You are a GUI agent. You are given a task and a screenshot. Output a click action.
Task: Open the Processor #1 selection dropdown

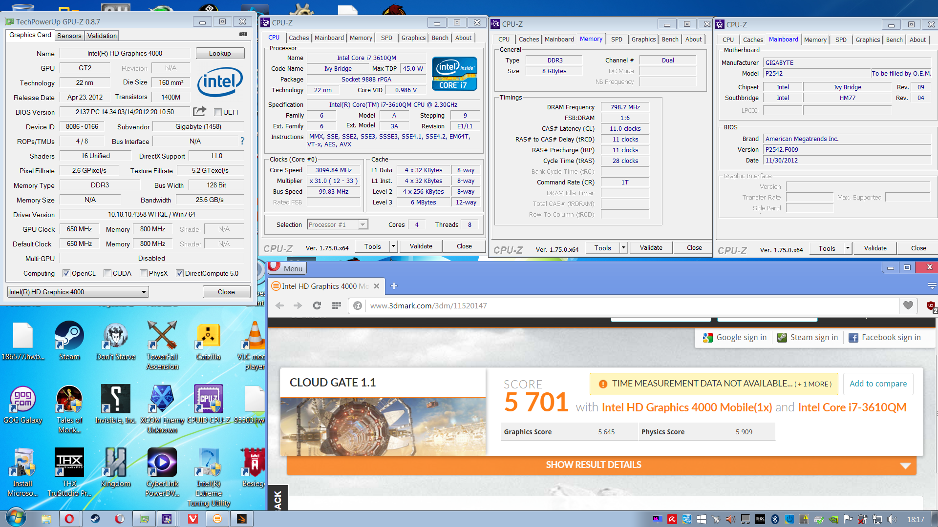tap(338, 224)
